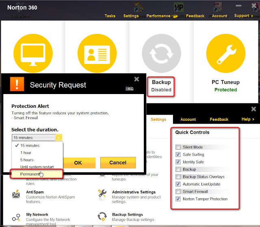Image resolution: width=260 pixels, height=227 pixels.
Task: Click the Cancel button
Action: point(118,163)
